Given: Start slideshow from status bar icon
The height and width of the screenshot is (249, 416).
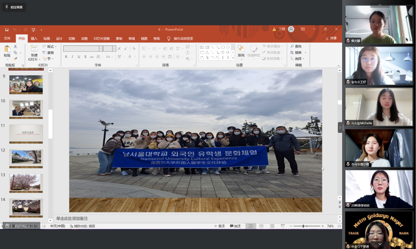Looking at the screenshot, I should pyautogui.click(x=283, y=226).
